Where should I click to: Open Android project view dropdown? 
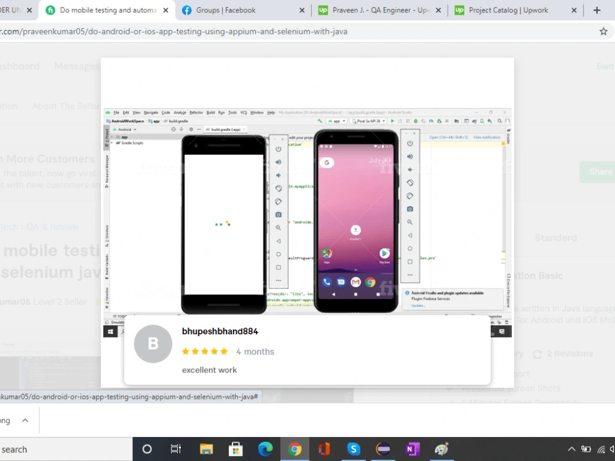coord(125,130)
